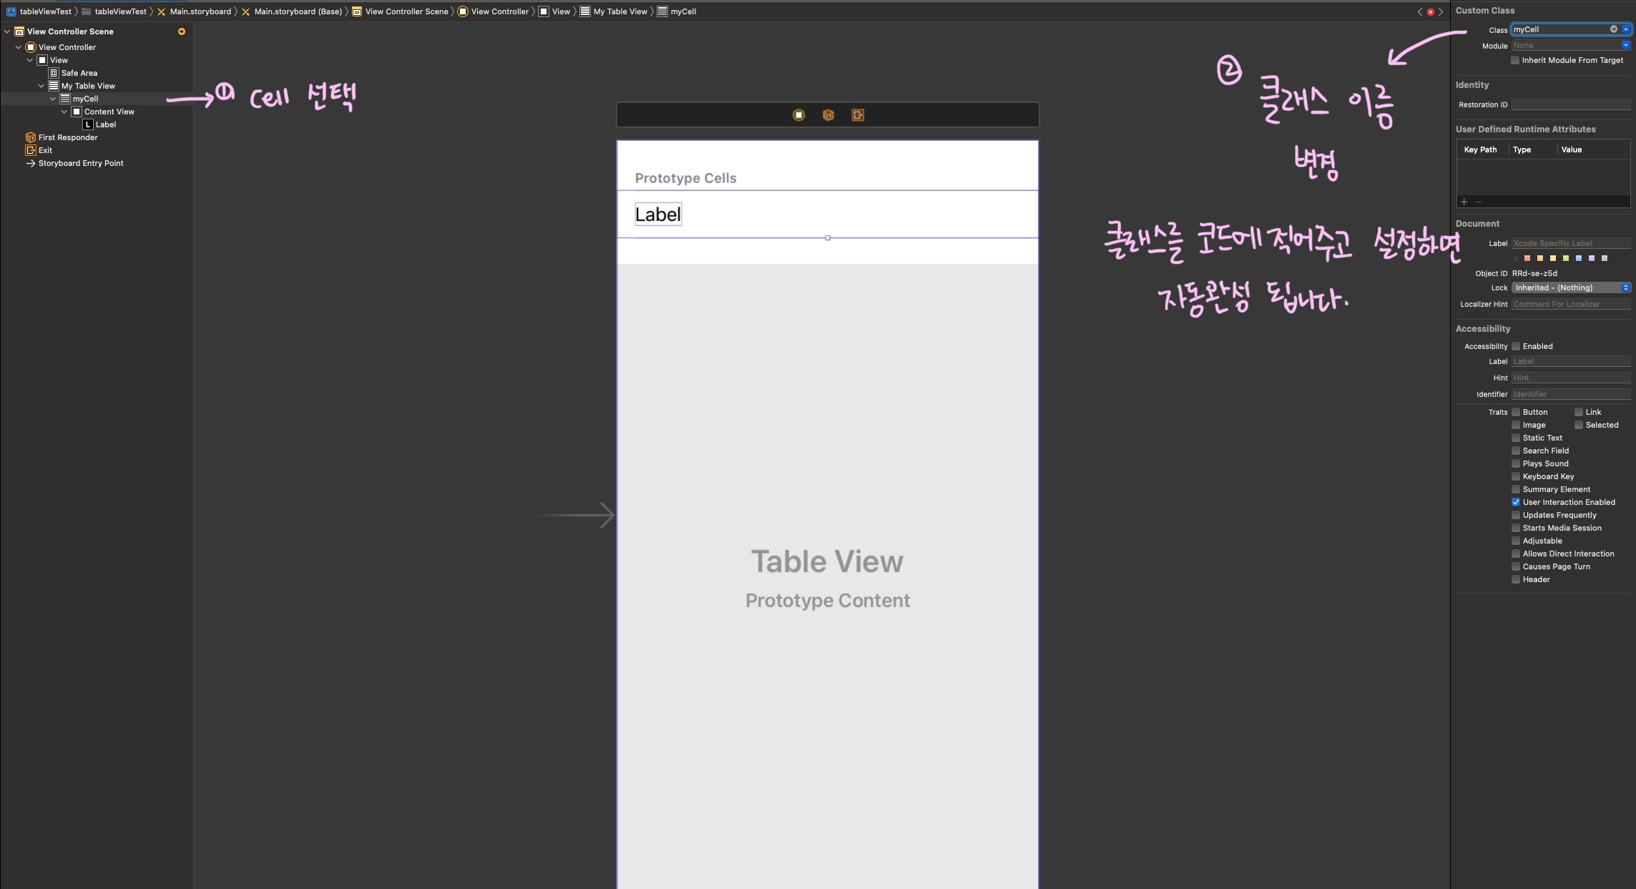Screen dimensions: 1636x889
Task: Open the Lock popup menu
Action: [x=1570, y=288]
